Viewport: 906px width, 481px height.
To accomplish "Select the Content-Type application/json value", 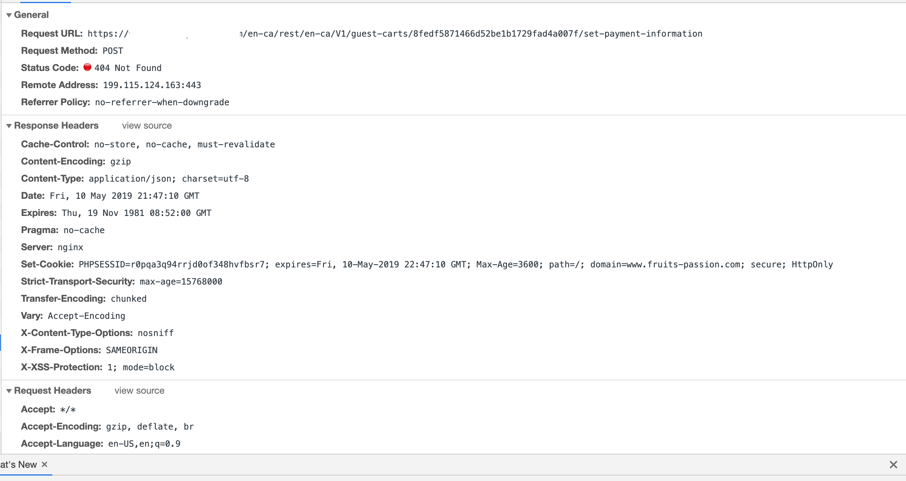I will click(169, 179).
